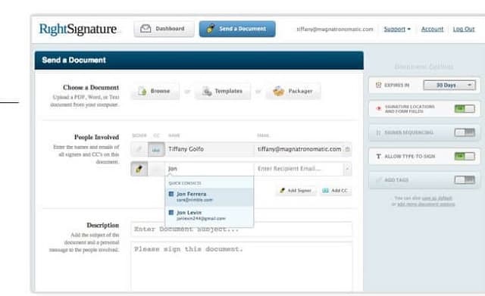The width and height of the screenshot is (485, 296).
Task: Toggle Signature Locations and Form Fields switch
Action: (465, 109)
